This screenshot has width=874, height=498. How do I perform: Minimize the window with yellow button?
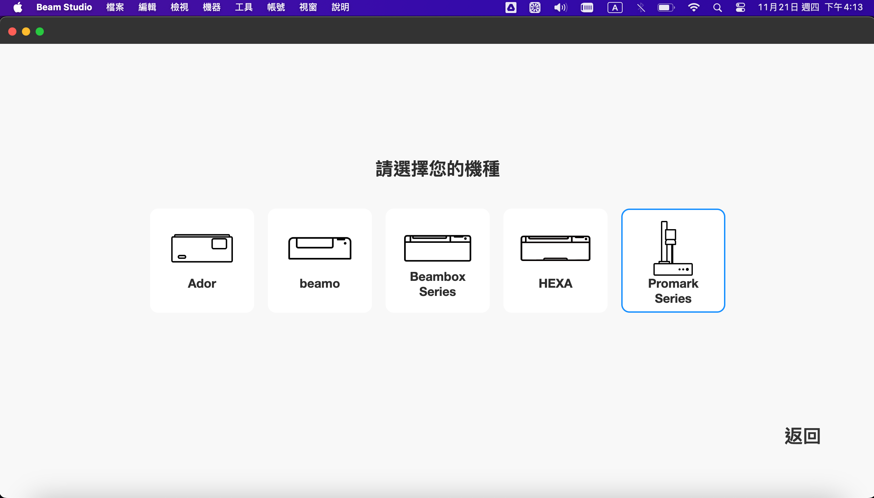[26, 32]
